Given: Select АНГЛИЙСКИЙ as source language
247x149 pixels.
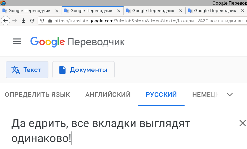Looking at the screenshot, I should click(x=108, y=95).
